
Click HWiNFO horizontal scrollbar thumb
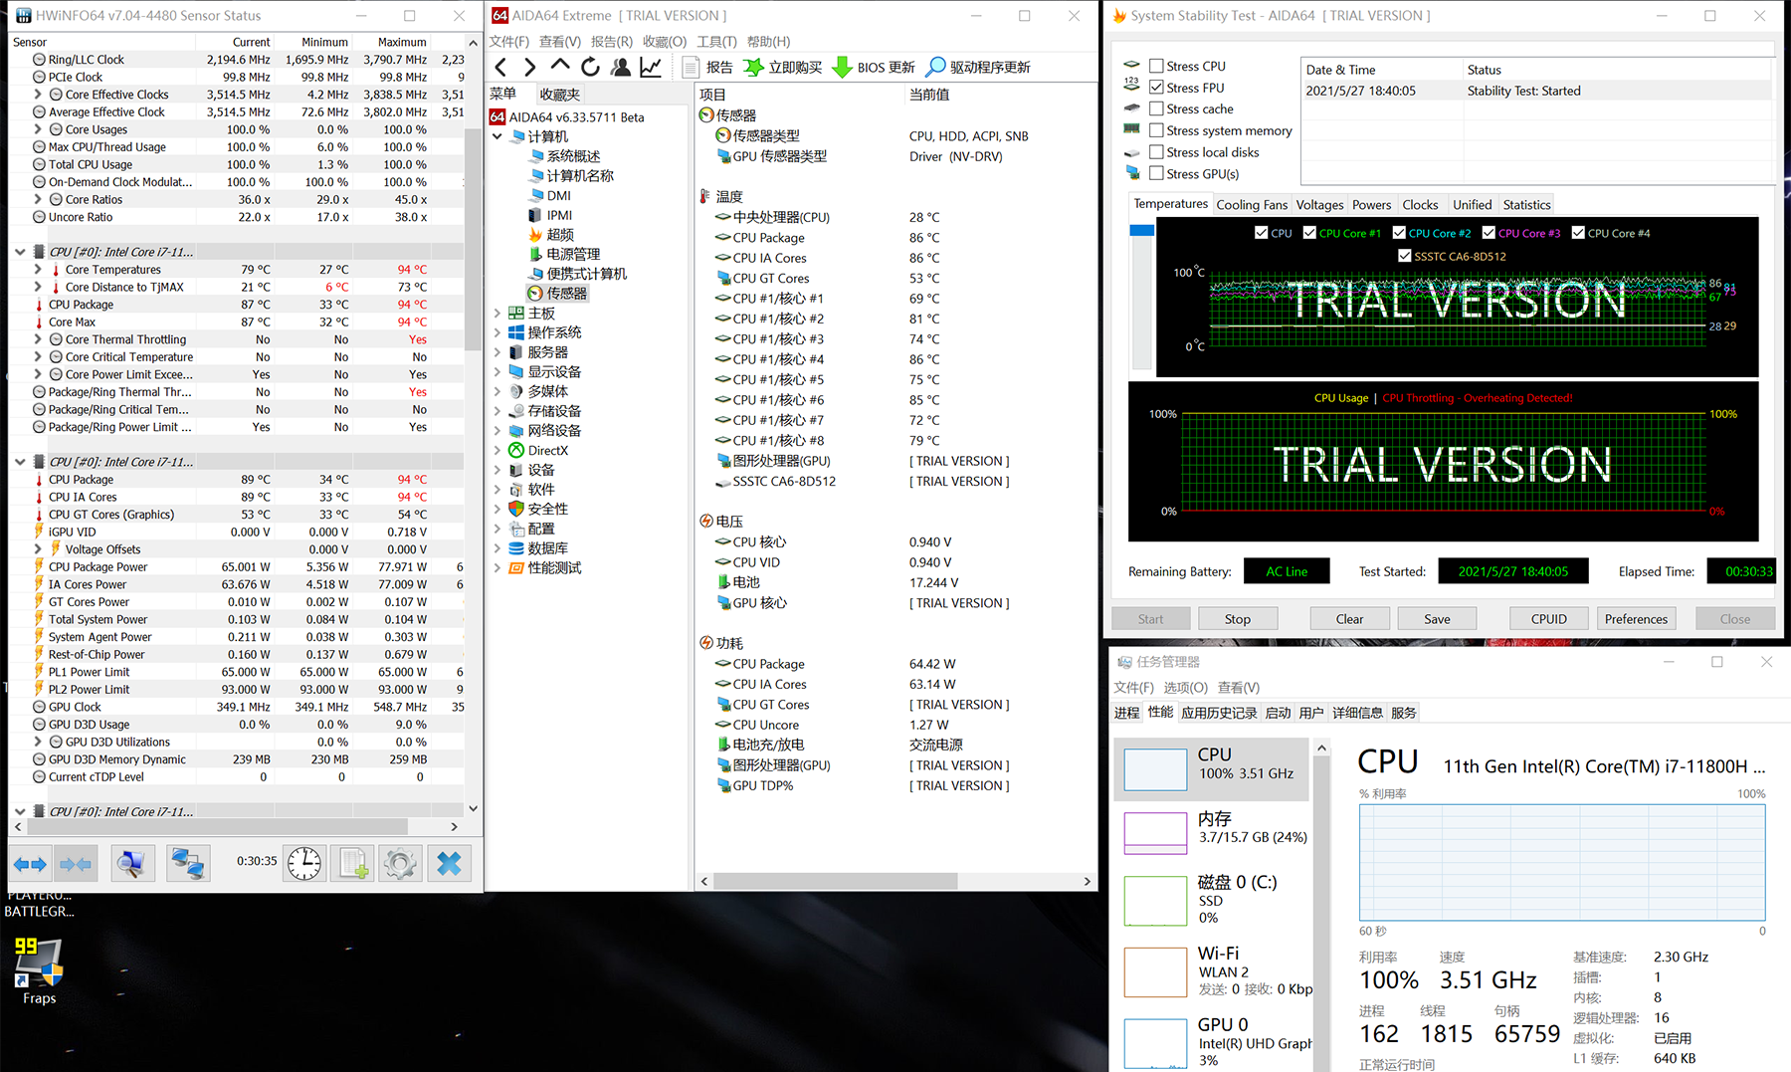click(218, 826)
